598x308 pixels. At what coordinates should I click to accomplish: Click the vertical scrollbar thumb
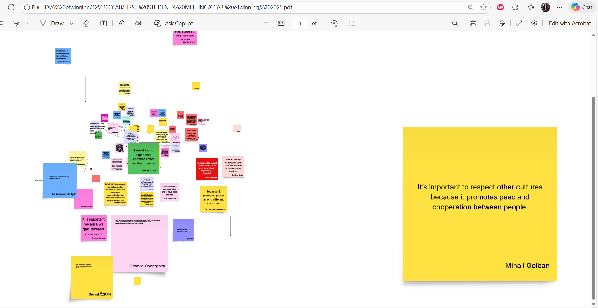pos(593,196)
